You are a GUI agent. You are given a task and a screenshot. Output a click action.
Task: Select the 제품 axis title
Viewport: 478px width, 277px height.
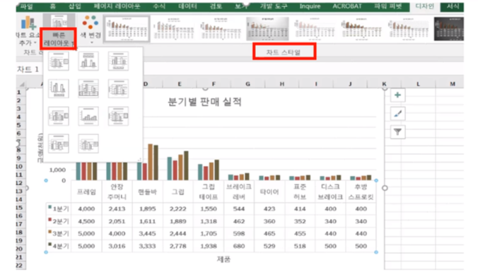(x=223, y=259)
